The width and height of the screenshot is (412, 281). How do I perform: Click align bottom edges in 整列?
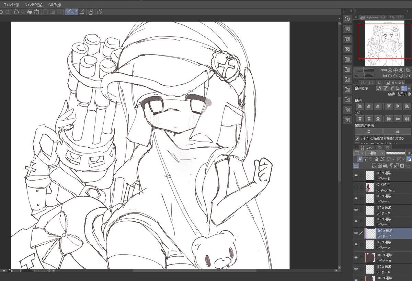coord(407,106)
